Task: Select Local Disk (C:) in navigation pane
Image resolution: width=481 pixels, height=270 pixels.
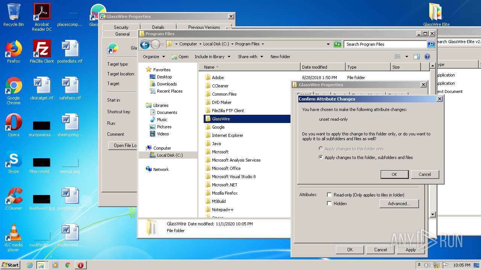Action: (168, 155)
